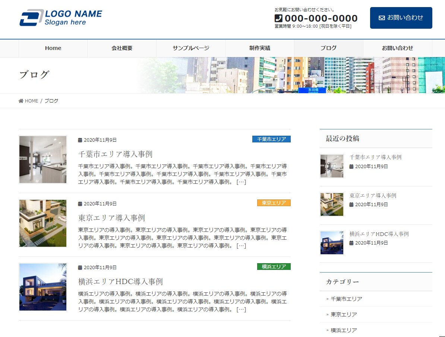Viewport: 445px width, 337px height.
Task: Click sidebar thumbnail for 東京エリア導入事例
Action: [x=332, y=204]
